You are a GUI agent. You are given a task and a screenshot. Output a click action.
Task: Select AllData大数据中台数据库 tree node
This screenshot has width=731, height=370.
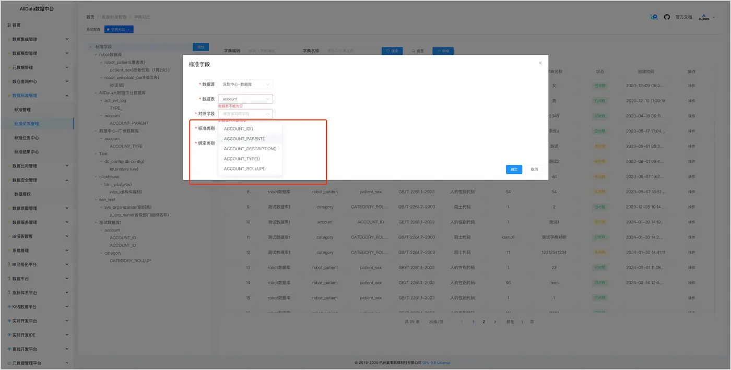click(122, 92)
